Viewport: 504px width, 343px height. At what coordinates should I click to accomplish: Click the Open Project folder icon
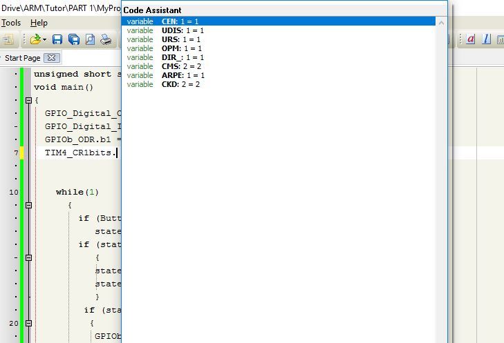click(35, 39)
